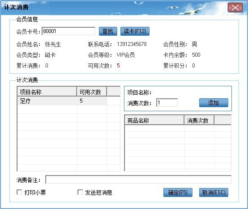The height and width of the screenshot is (209, 248).
Task: Click the 可用次数 column header
Action: pyautogui.click(x=92, y=92)
